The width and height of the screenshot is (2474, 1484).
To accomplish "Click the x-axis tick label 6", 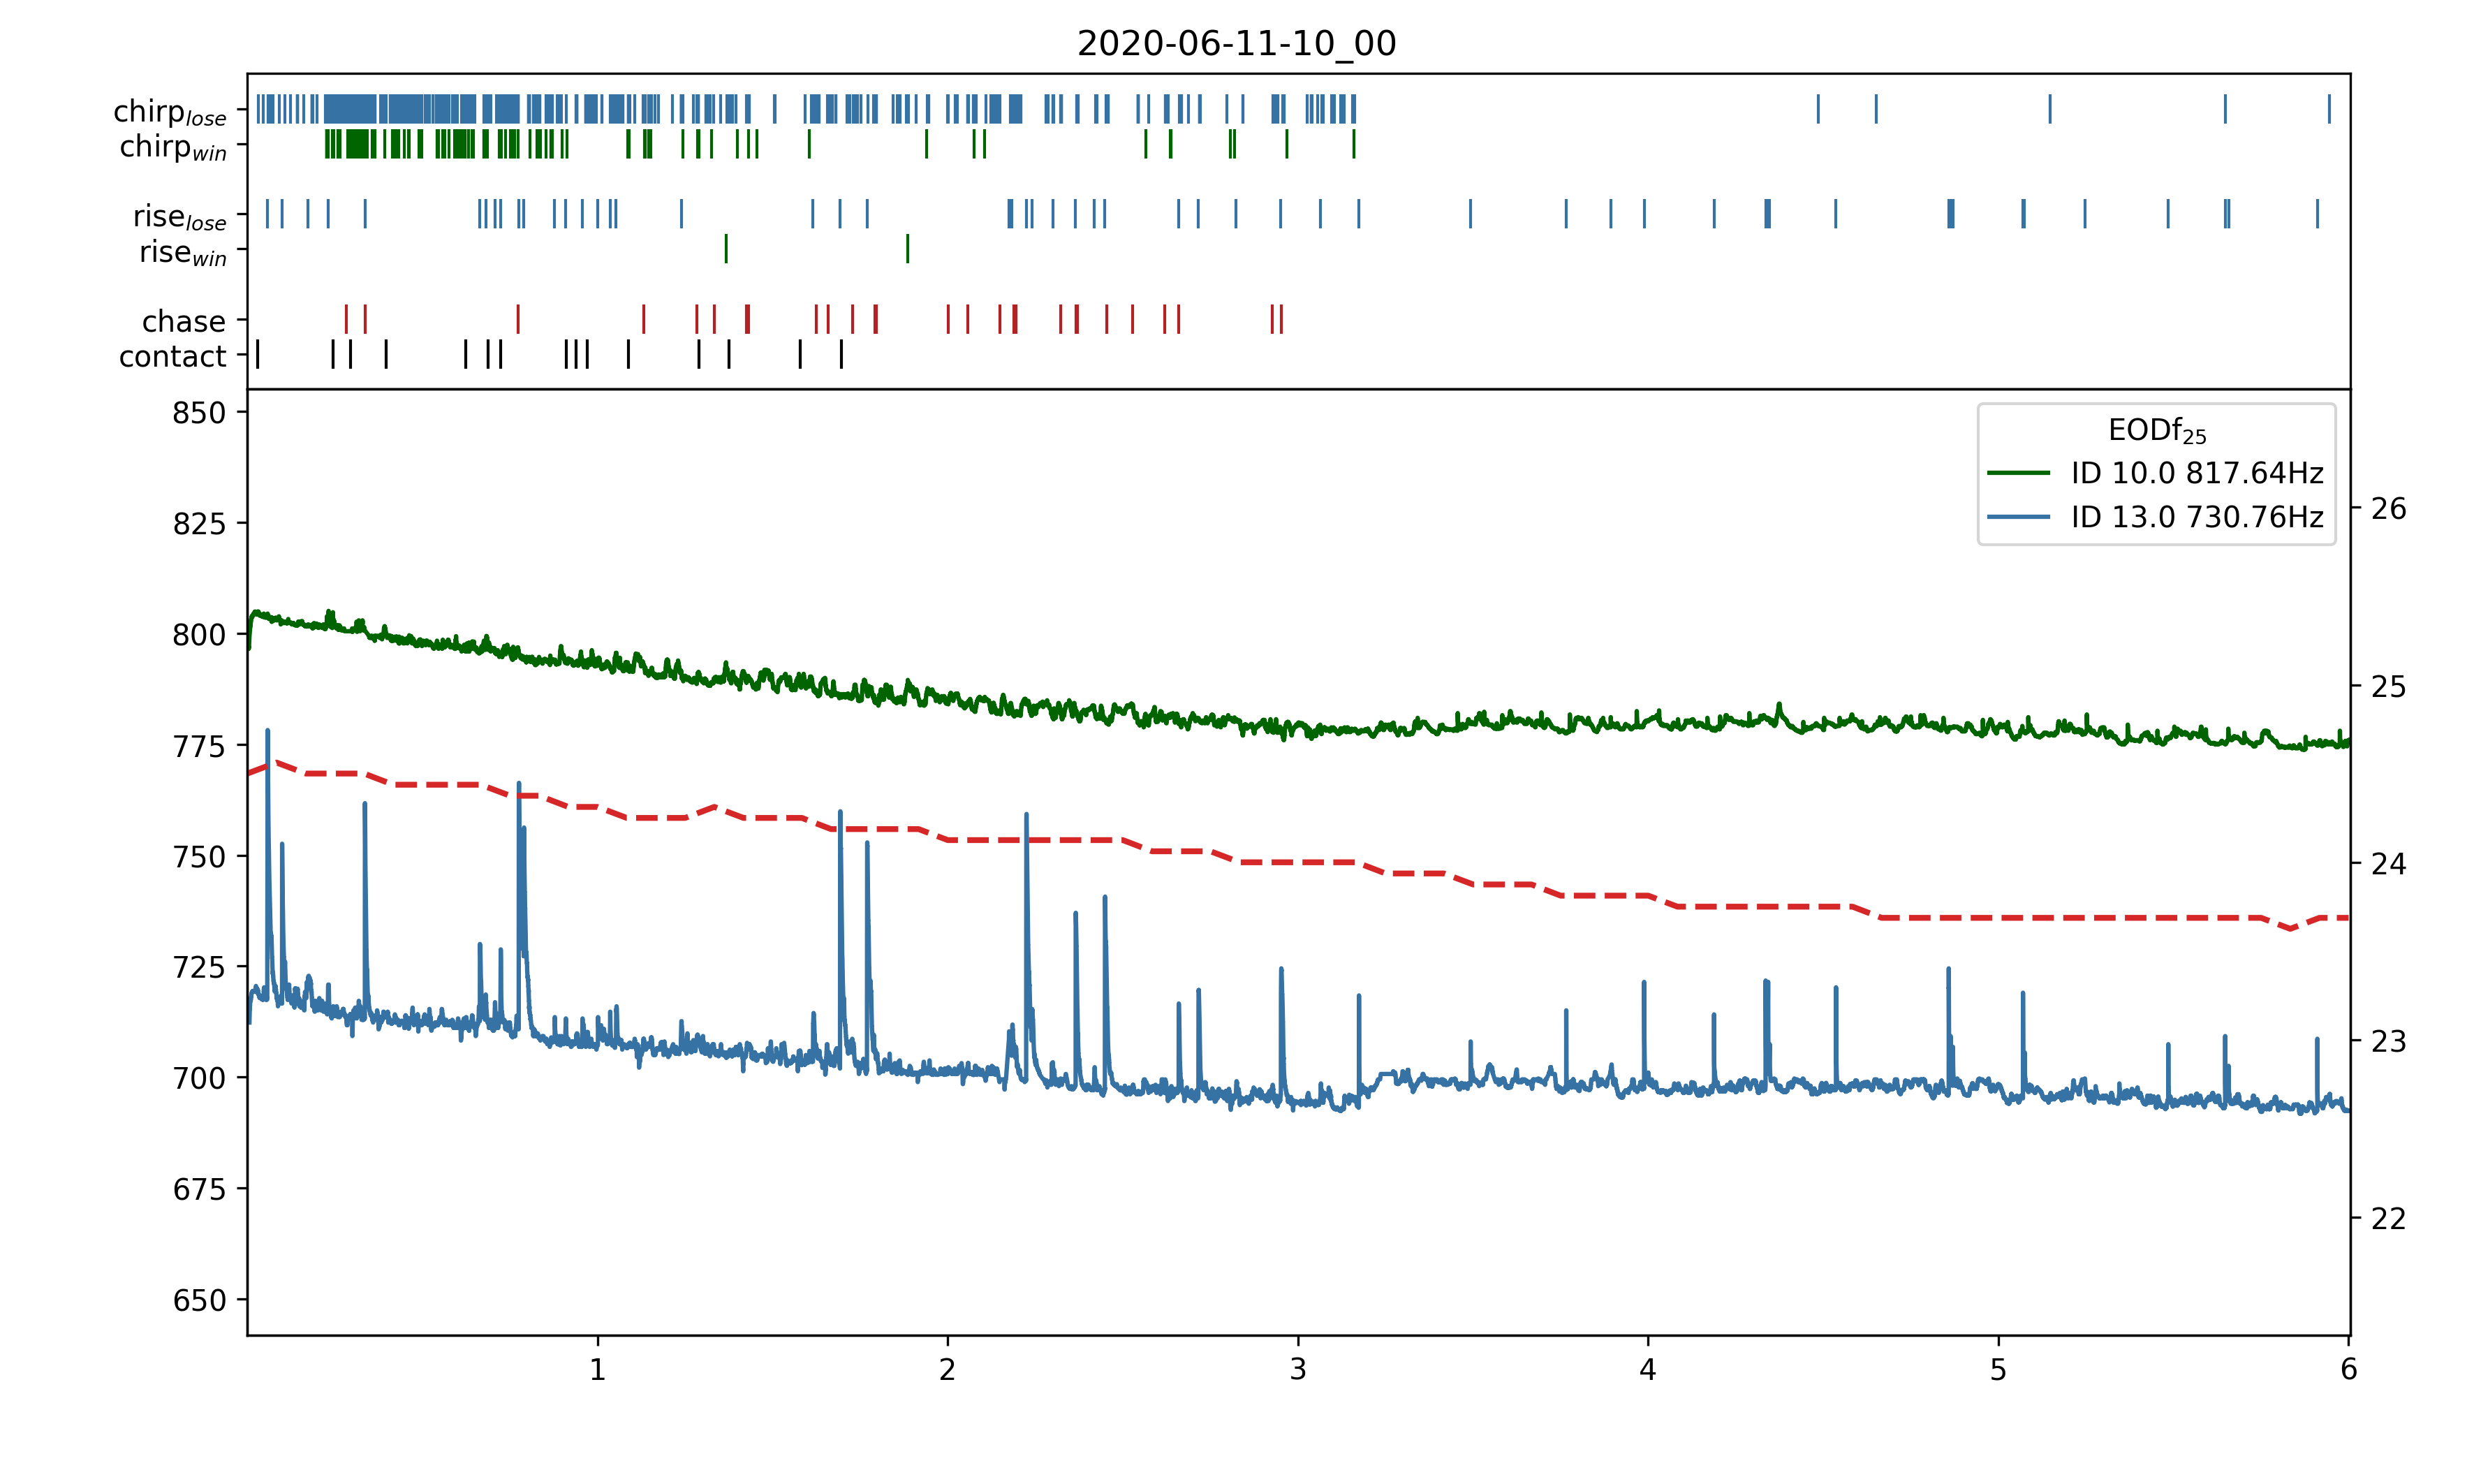I will (x=2348, y=1369).
